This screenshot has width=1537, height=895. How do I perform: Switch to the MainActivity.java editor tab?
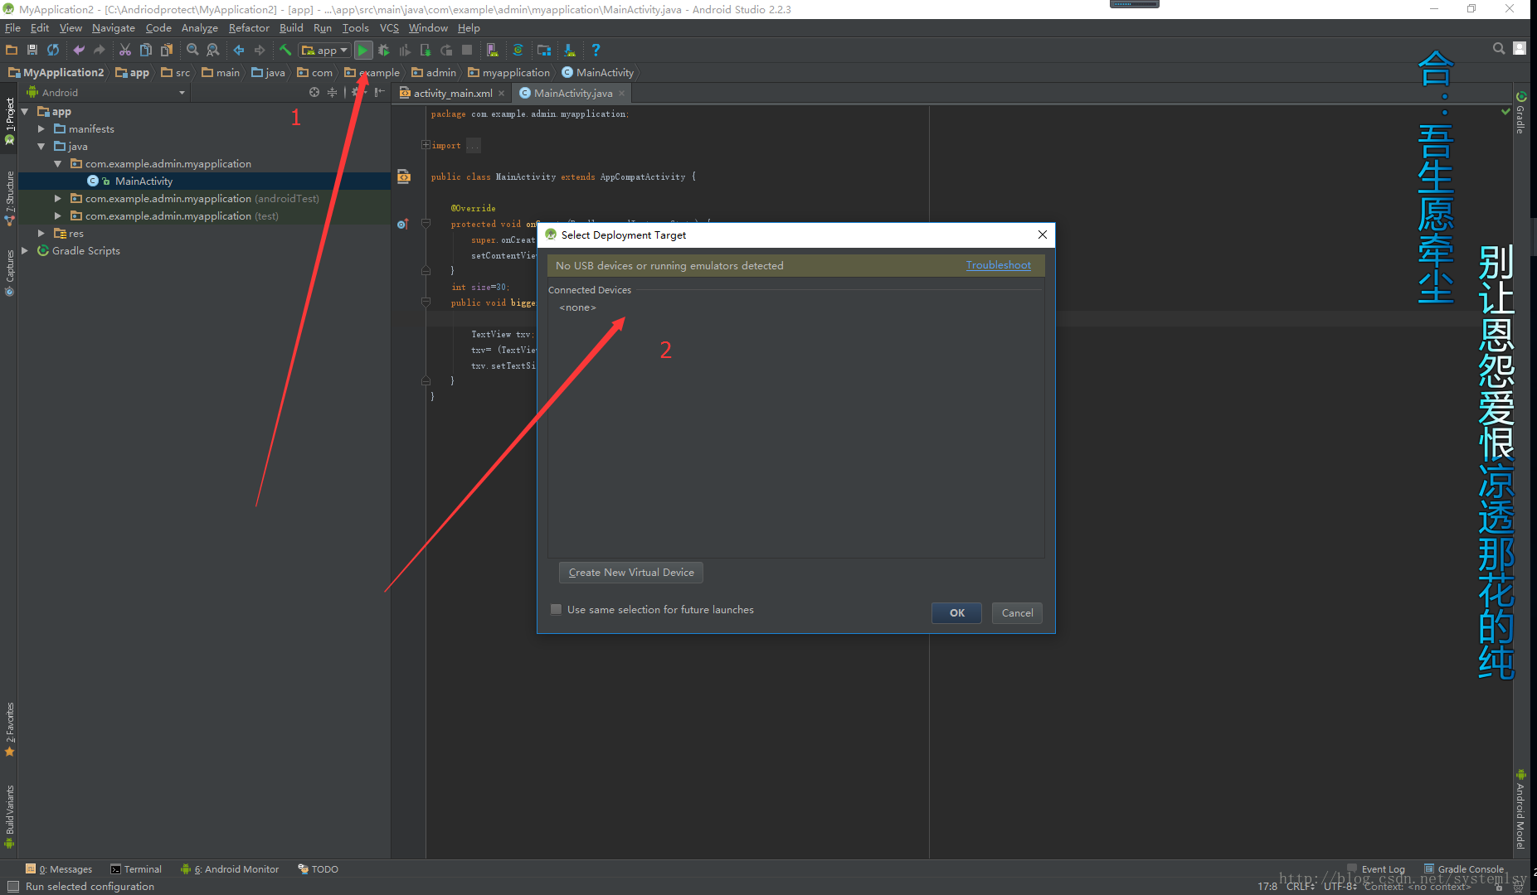[x=572, y=93]
